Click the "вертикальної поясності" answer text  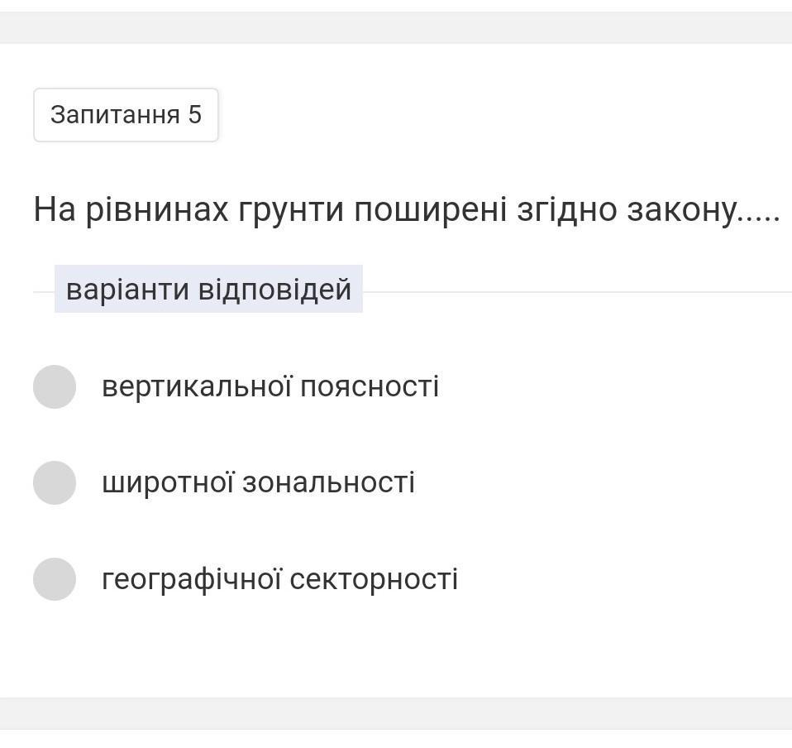[270, 386]
